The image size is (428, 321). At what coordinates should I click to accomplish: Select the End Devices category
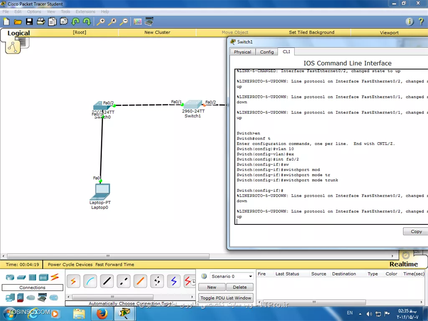[x=10, y=297]
